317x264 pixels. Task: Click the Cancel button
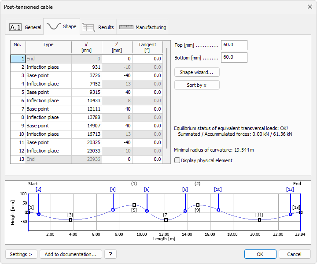(295, 254)
